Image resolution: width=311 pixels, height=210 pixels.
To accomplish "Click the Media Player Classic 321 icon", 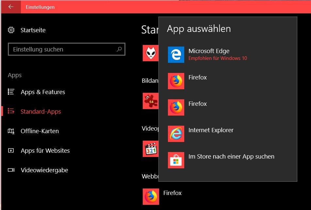I will coord(151,149).
